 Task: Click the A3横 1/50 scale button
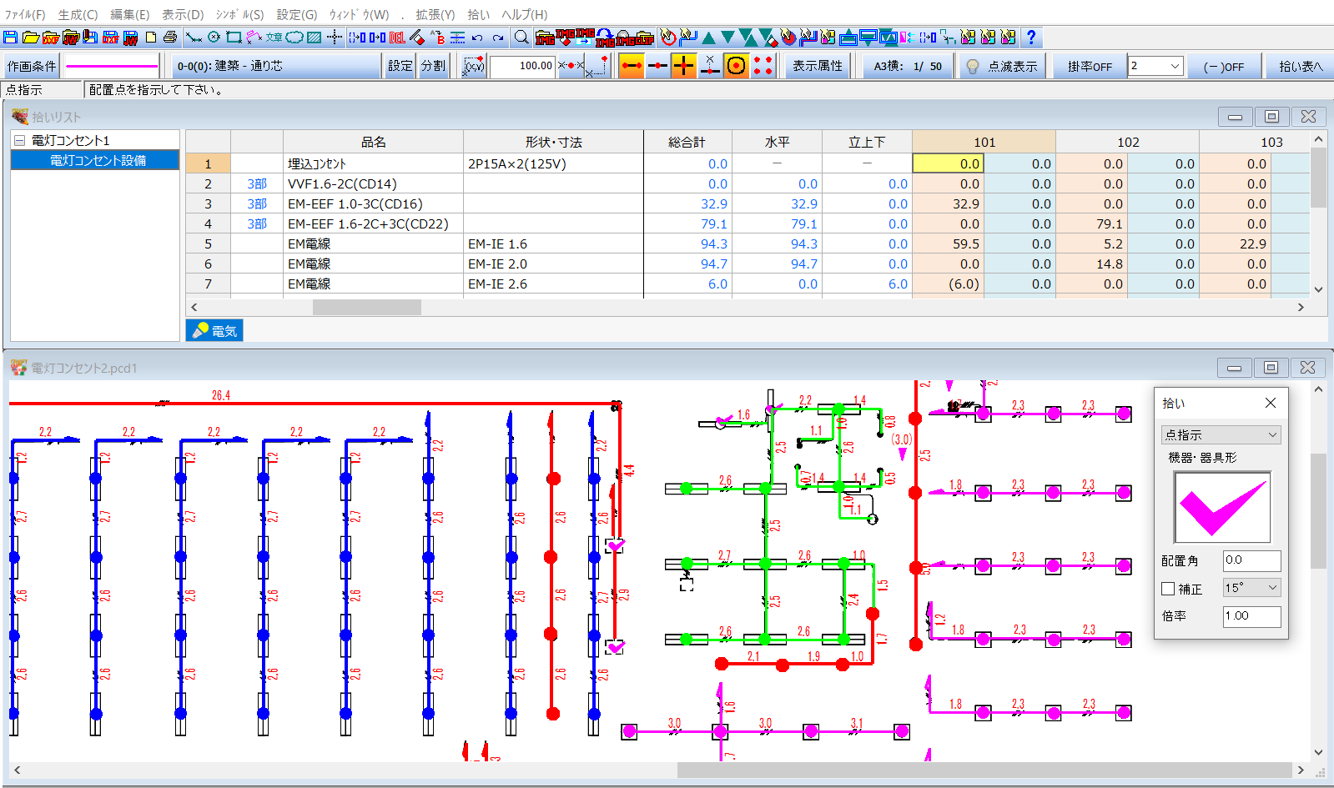908,66
